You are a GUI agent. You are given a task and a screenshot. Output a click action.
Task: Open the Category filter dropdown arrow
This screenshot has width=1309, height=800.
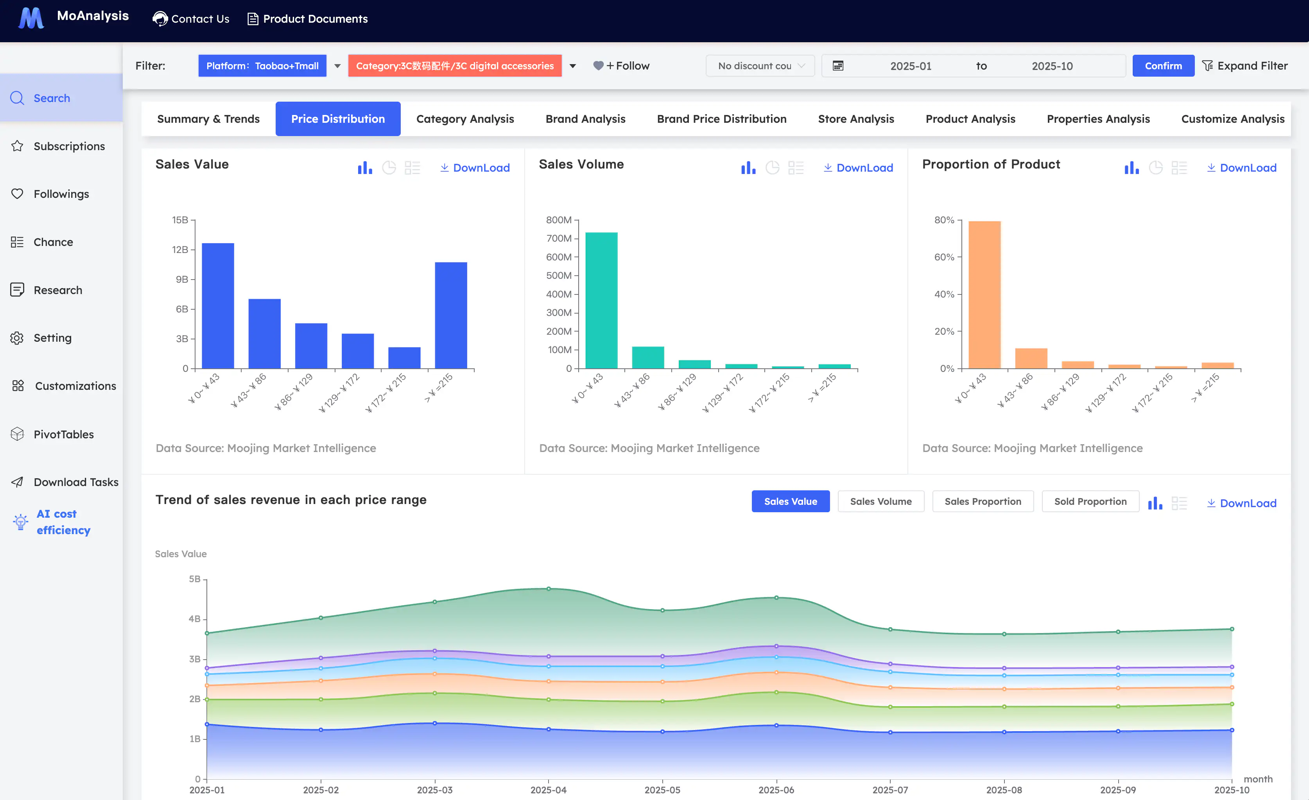click(573, 66)
